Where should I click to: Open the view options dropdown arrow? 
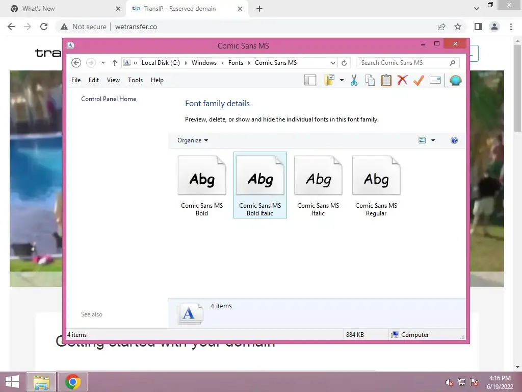(x=433, y=140)
